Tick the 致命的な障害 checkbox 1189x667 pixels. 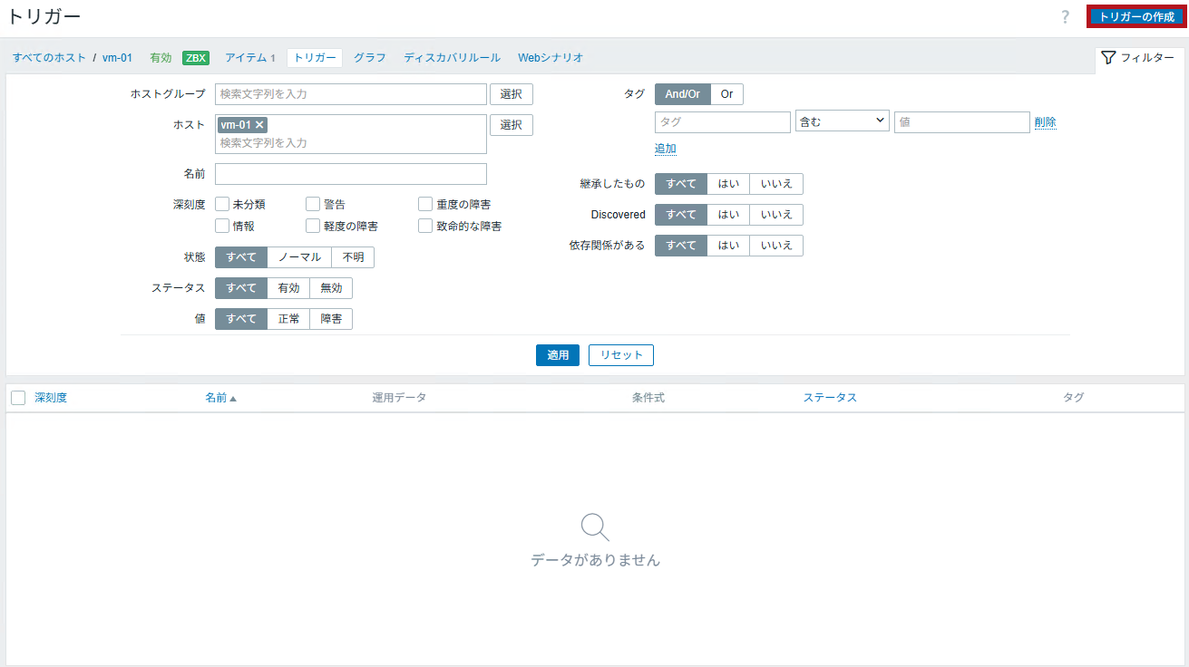(425, 227)
